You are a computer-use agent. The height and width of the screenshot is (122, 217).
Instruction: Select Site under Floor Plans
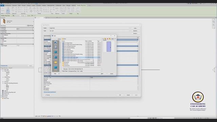tap(7, 76)
